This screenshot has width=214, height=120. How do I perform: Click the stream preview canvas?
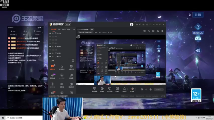tap(121, 60)
